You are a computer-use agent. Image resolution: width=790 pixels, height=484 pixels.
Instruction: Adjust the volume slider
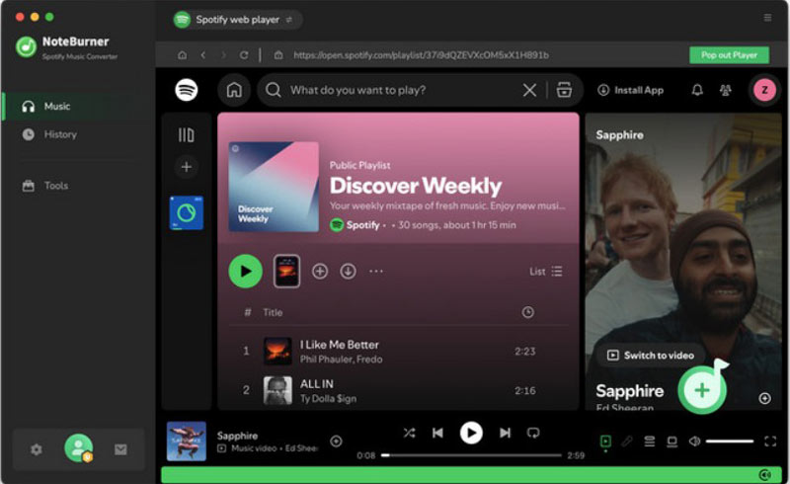729,442
